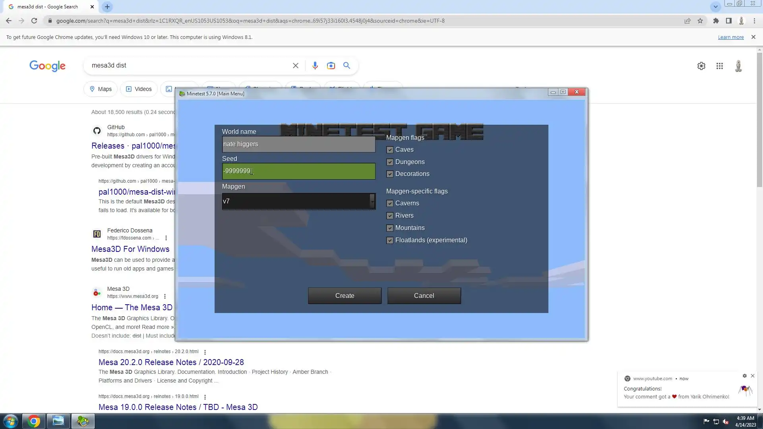This screenshot has width=763, height=429.
Task: Toggle the Dungeons checkbox
Action: (x=390, y=162)
